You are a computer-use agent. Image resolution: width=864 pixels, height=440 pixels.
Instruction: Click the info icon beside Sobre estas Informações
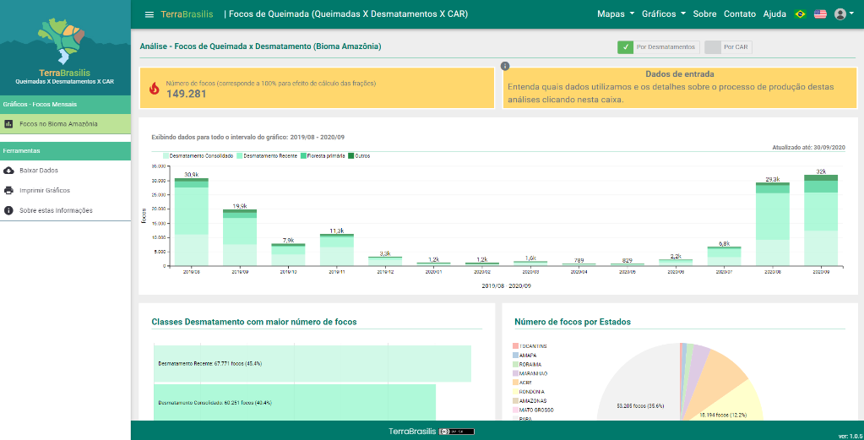point(8,210)
